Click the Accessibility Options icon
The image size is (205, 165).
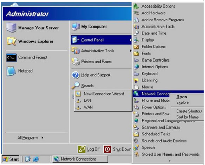pyautogui.click(x=136, y=6)
